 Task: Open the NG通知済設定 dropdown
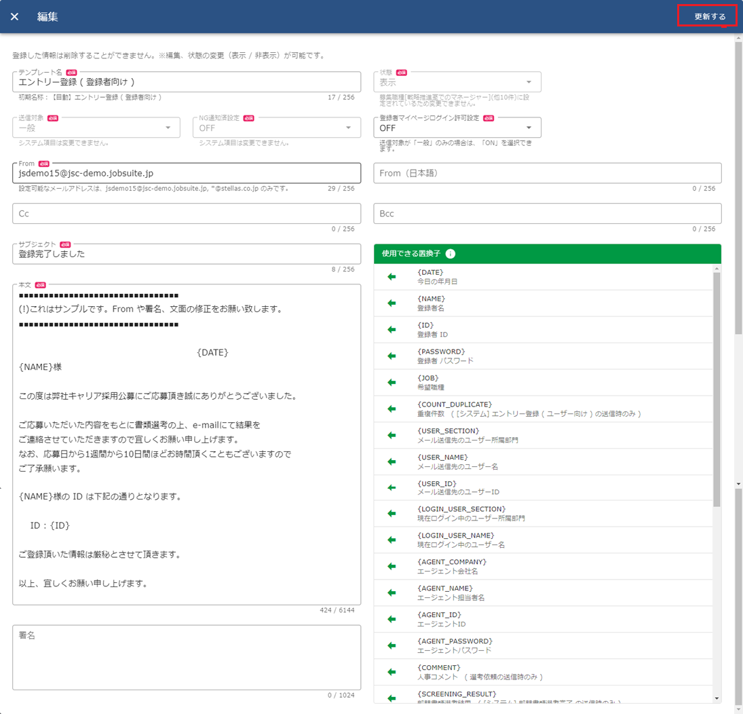276,128
